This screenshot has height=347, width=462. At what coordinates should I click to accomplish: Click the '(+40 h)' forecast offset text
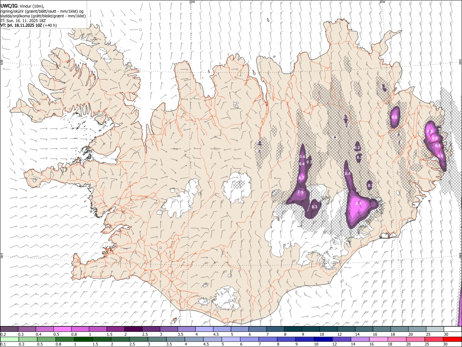pyautogui.click(x=50, y=26)
